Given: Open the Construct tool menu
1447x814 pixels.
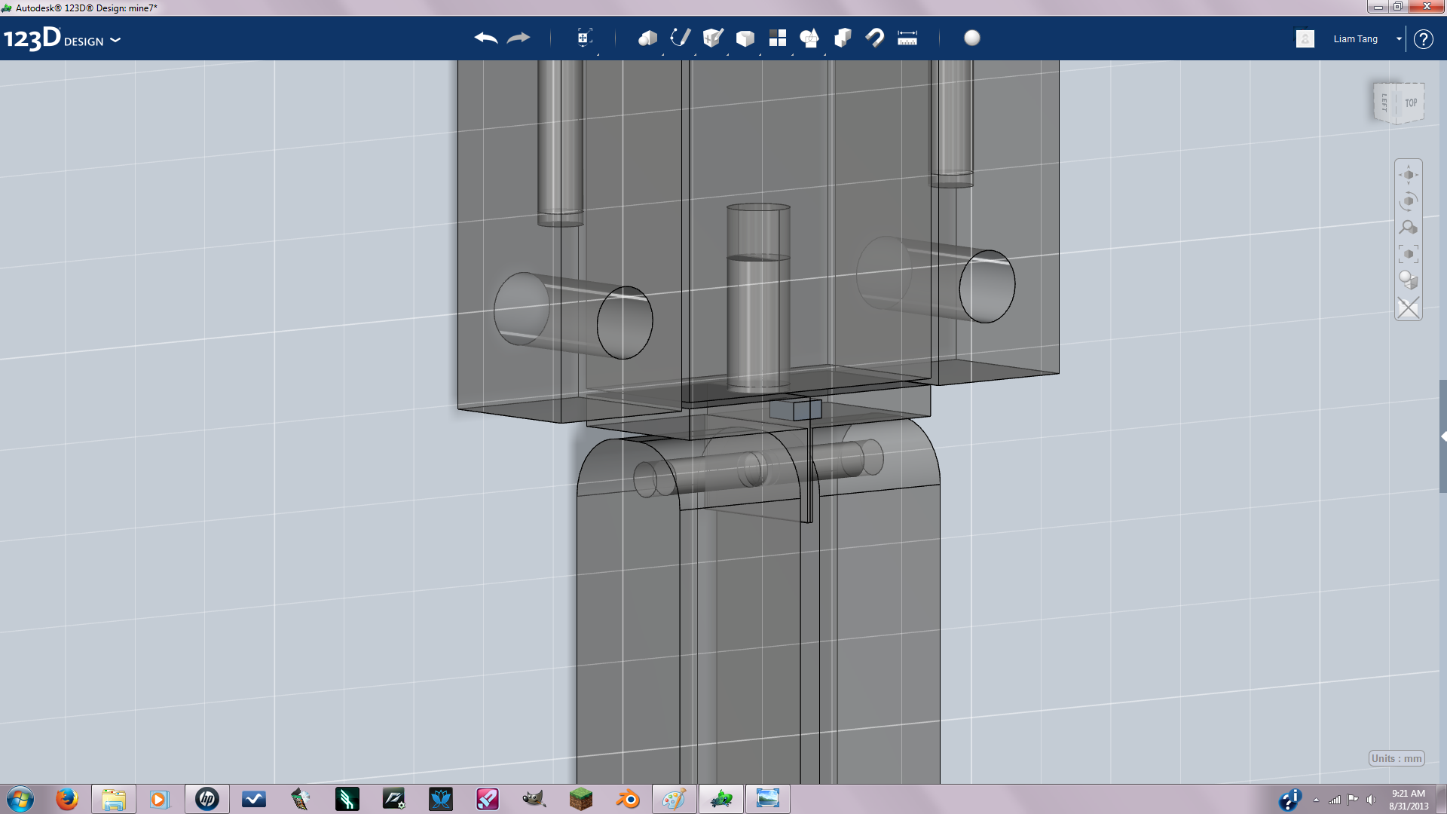Looking at the screenshot, I should (x=712, y=38).
